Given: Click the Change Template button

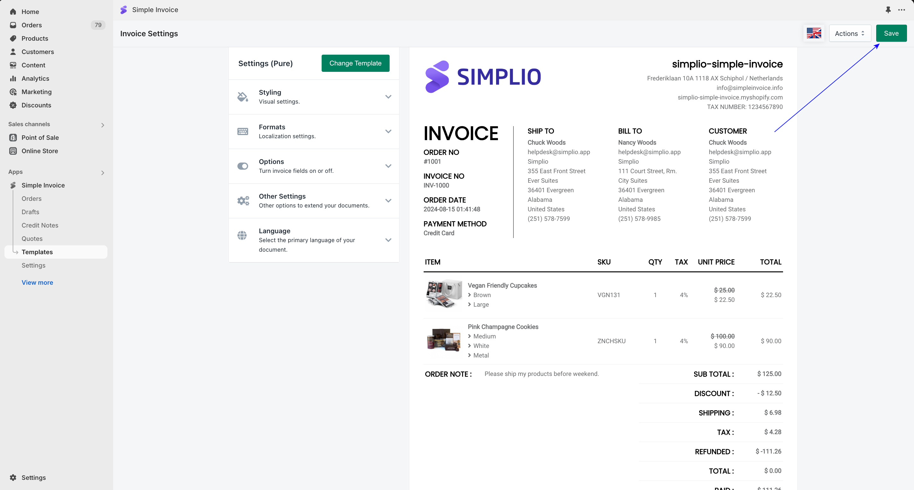Looking at the screenshot, I should pyautogui.click(x=355, y=63).
